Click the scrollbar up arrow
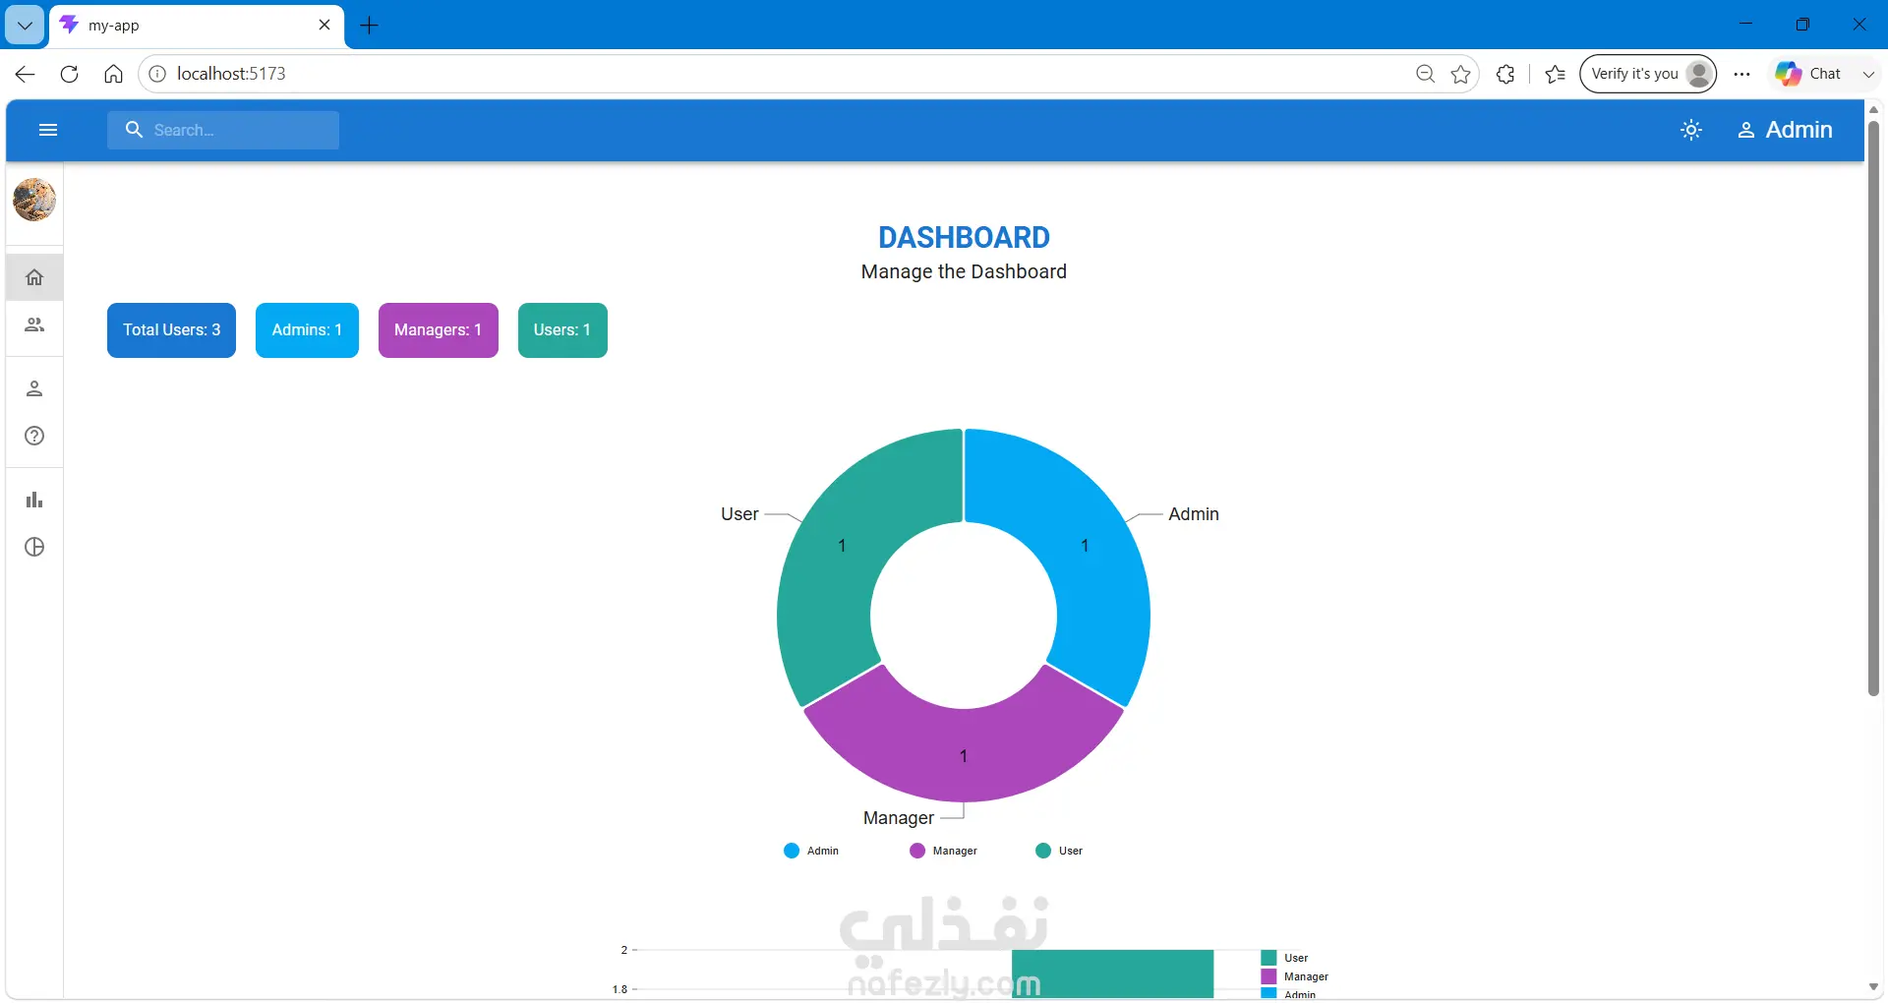This screenshot has height=1003, width=1888. 1874,109
